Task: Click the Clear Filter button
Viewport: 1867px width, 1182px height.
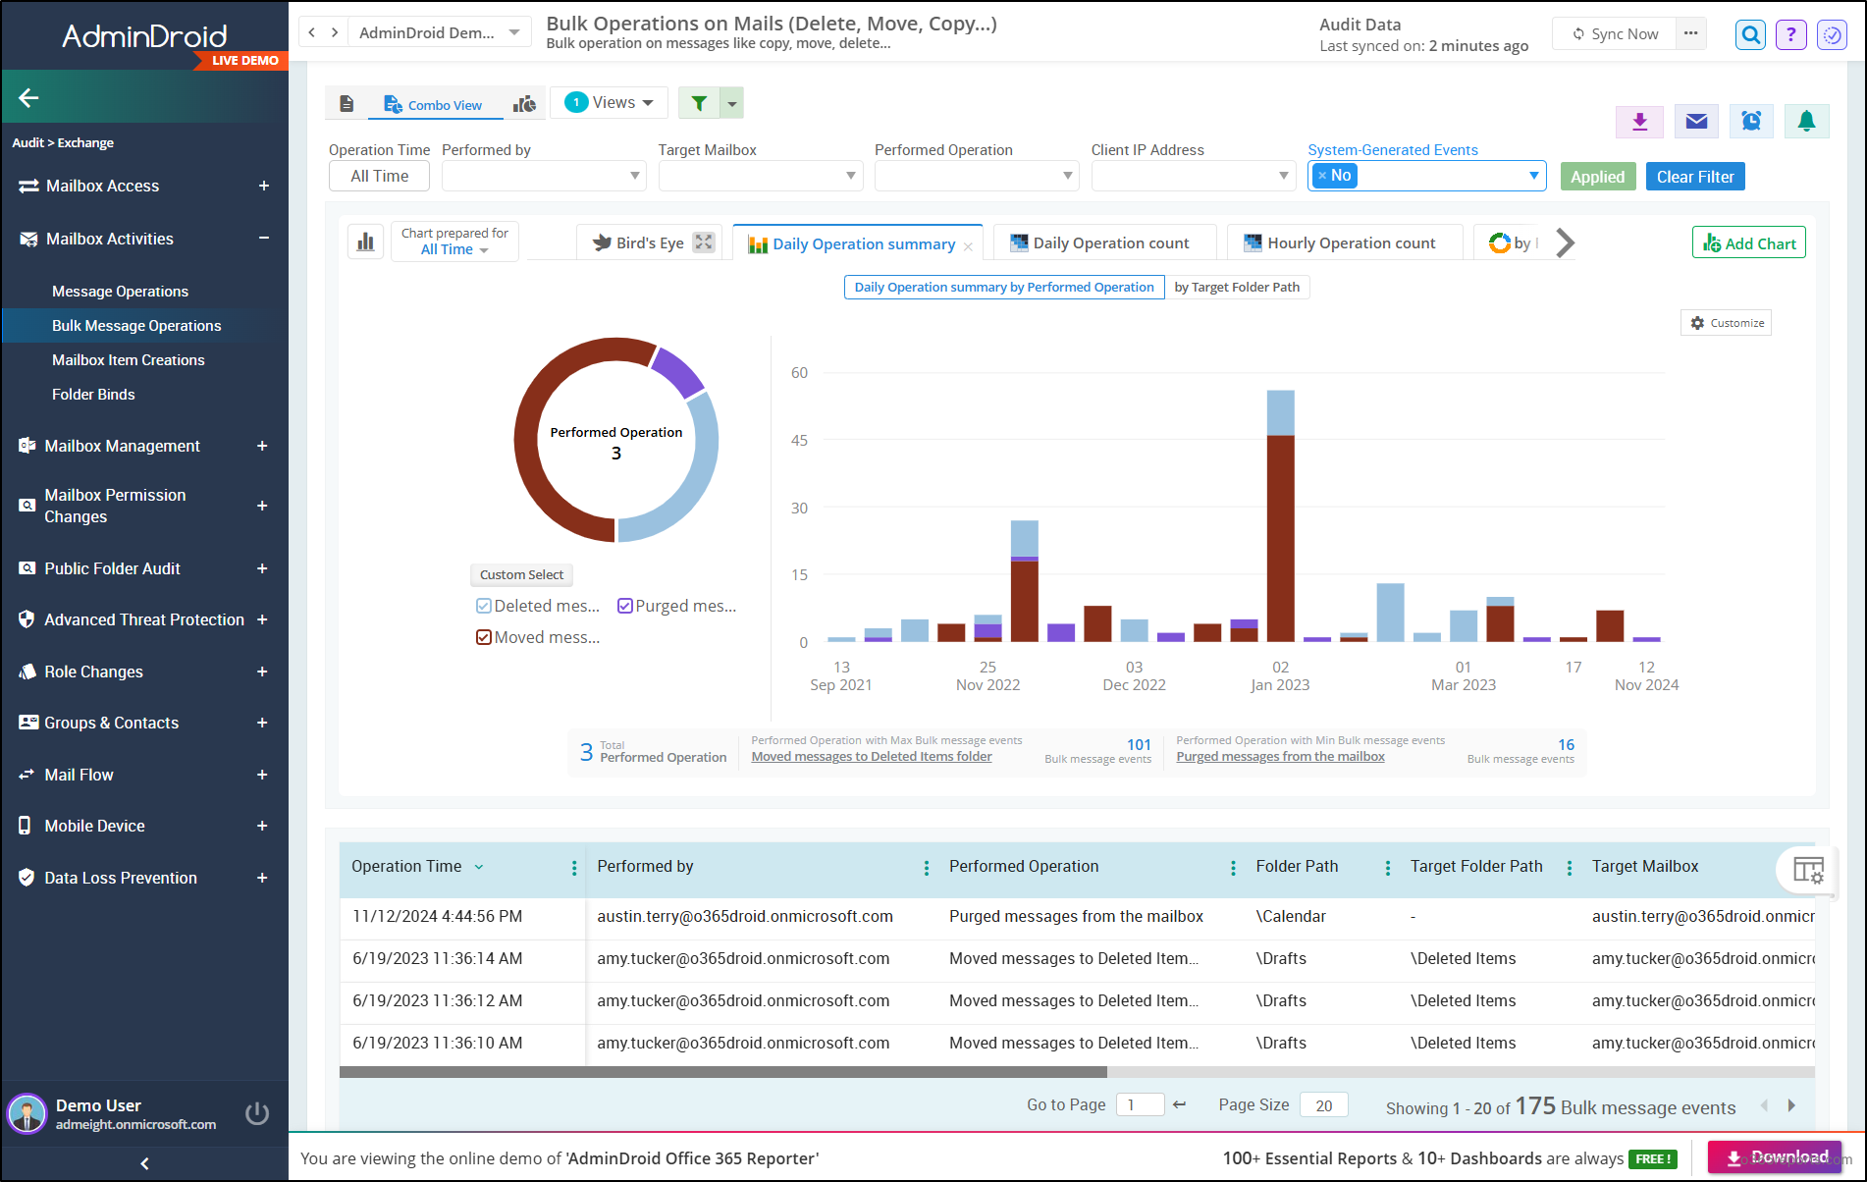Action: pyautogui.click(x=1695, y=177)
